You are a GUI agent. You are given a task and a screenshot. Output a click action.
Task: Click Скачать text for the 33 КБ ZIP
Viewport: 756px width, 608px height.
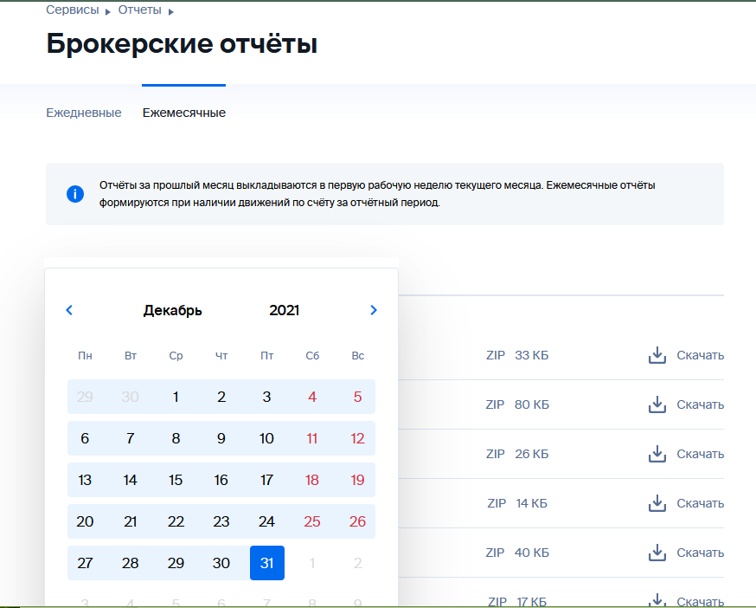[x=700, y=355]
